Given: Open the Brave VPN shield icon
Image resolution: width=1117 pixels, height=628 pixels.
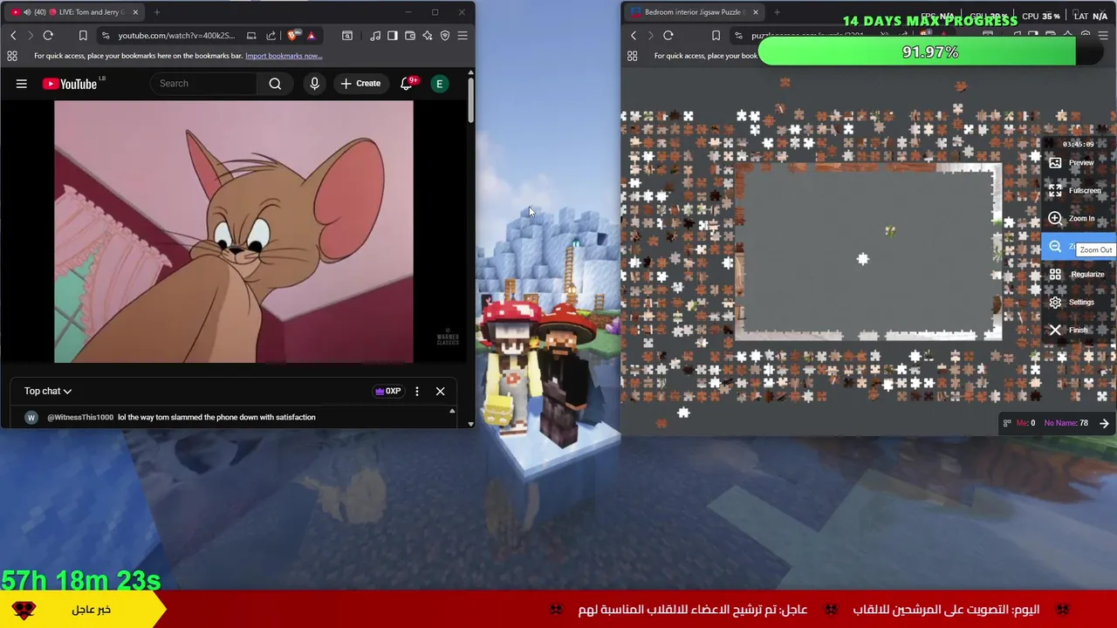Looking at the screenshot, I should pos(445,36).
